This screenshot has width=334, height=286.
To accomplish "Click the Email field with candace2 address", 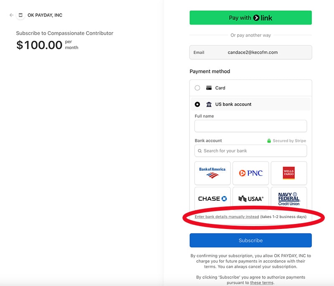I will tap(250, 52).
